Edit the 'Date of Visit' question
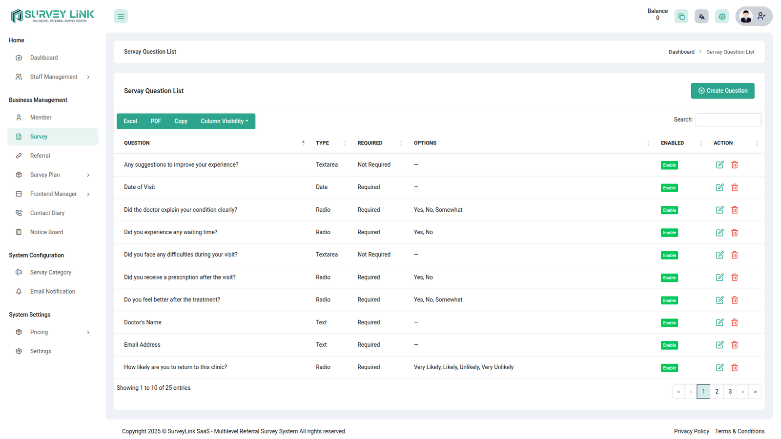The image size is (781, 439). tap(719, 188)
